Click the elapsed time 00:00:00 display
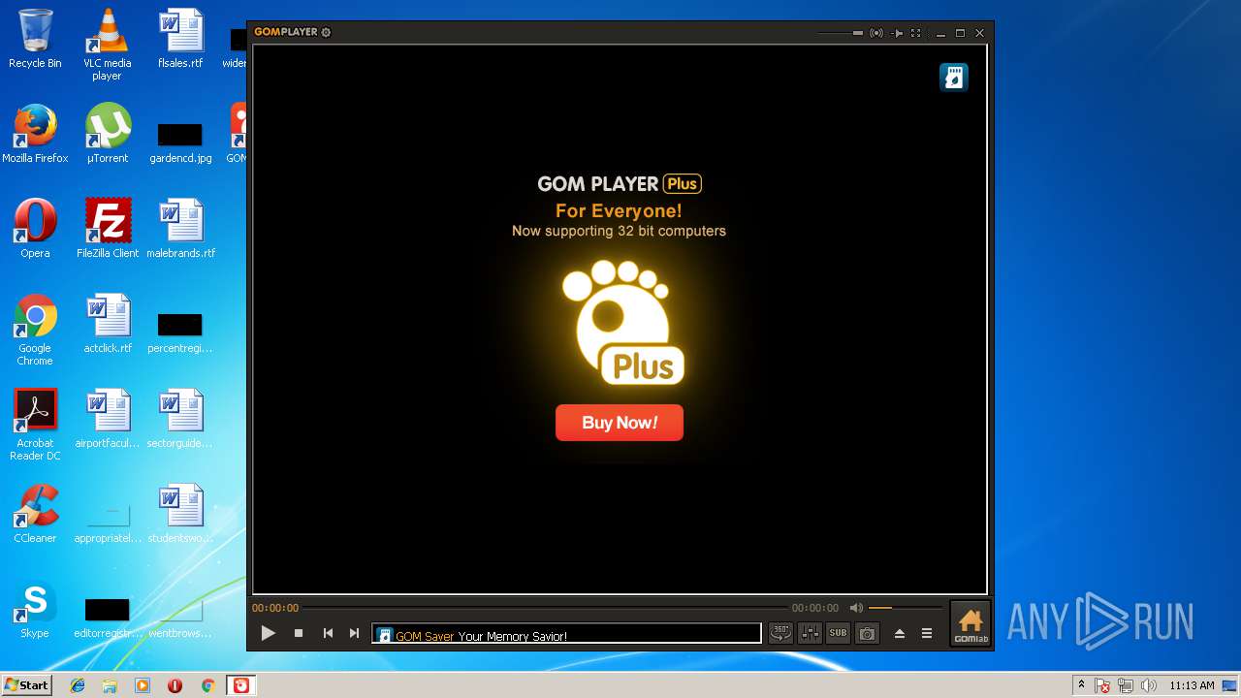The width and height of the screenshot is (1241, 698). (275, 608)
